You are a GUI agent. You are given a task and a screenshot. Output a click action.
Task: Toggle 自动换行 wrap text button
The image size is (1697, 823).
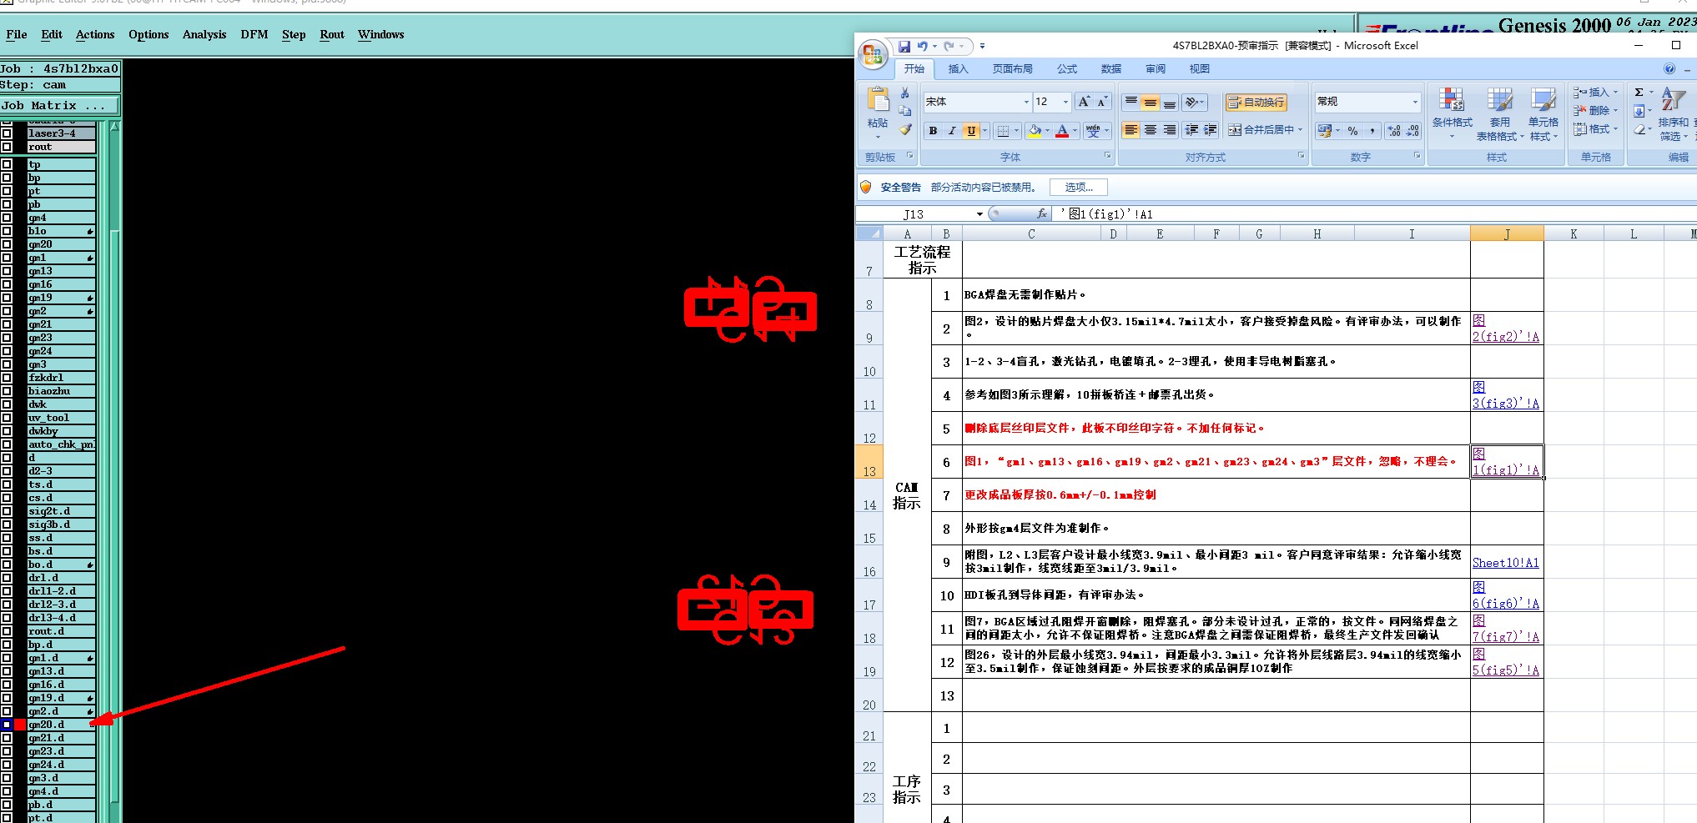(x=1256, y=103)
